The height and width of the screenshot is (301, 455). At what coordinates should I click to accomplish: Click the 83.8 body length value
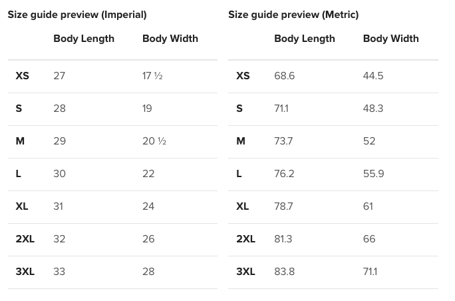click(285, 272)
